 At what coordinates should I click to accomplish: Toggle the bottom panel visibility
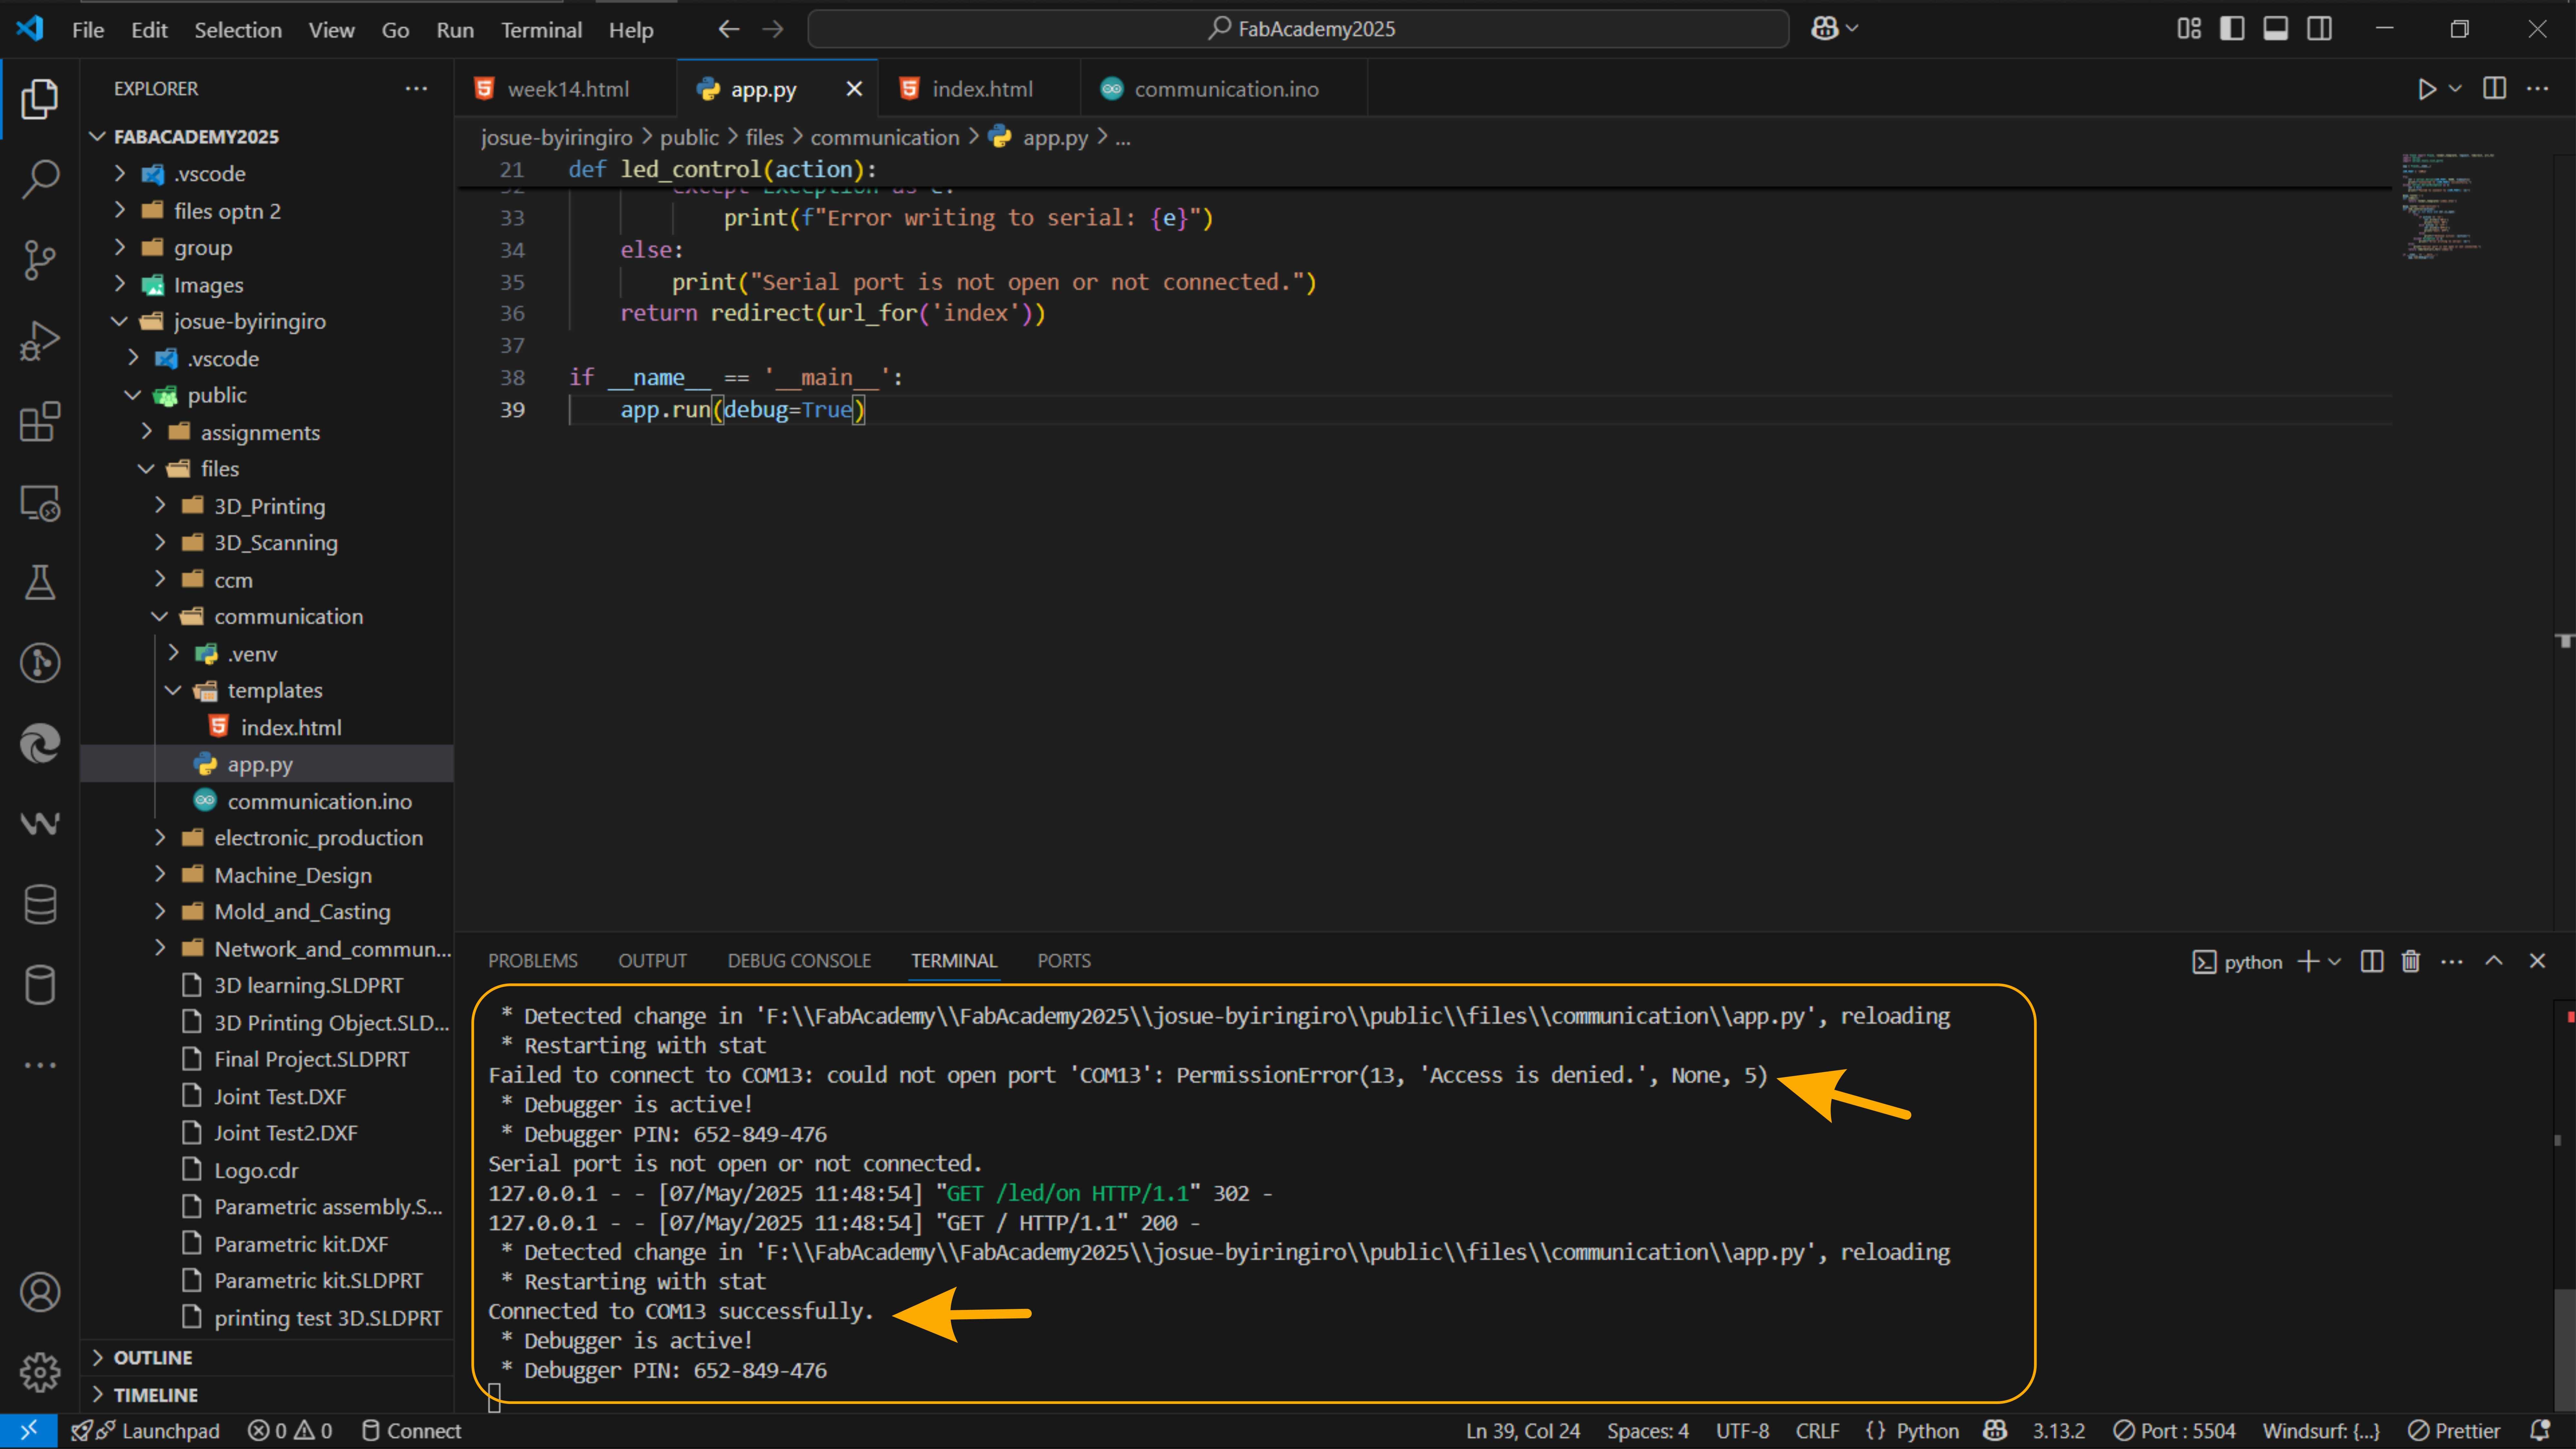(2276, 29)
